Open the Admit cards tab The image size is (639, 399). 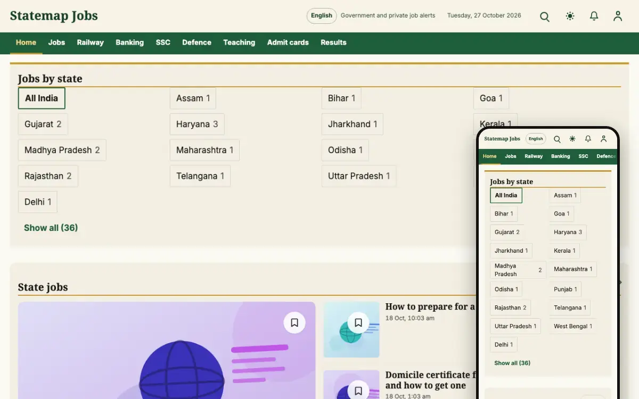pos(288,43)
